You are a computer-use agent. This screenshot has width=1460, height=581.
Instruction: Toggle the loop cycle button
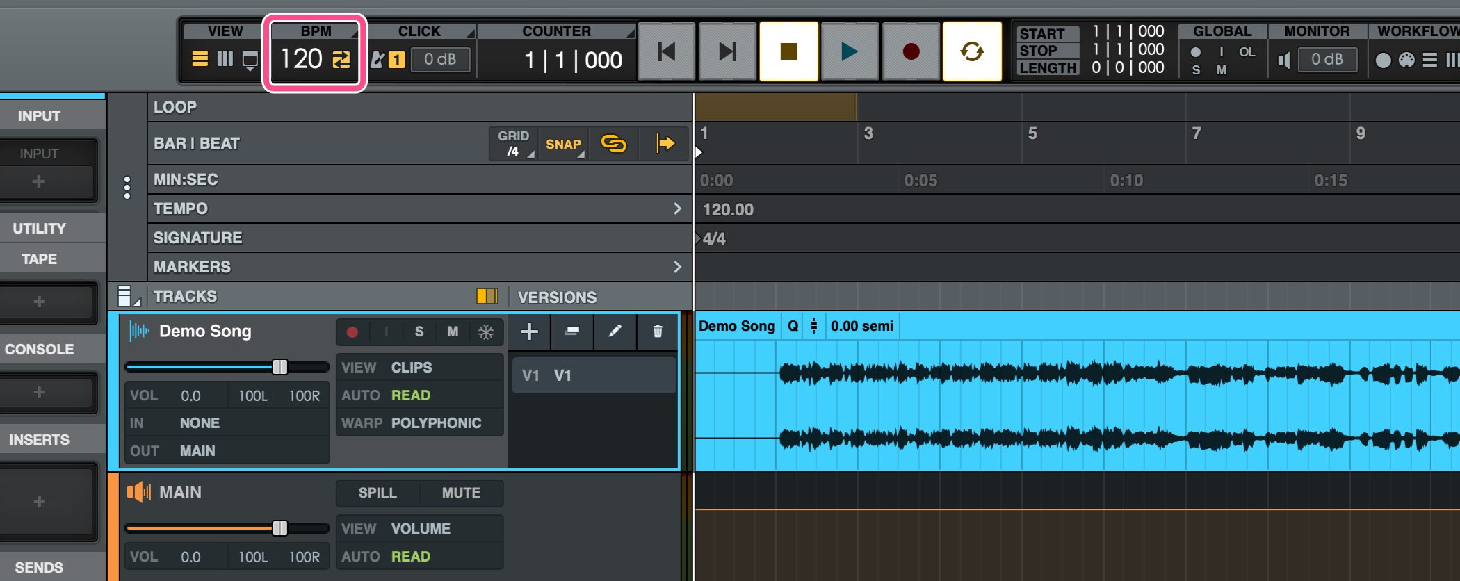(x=971, y=51)
